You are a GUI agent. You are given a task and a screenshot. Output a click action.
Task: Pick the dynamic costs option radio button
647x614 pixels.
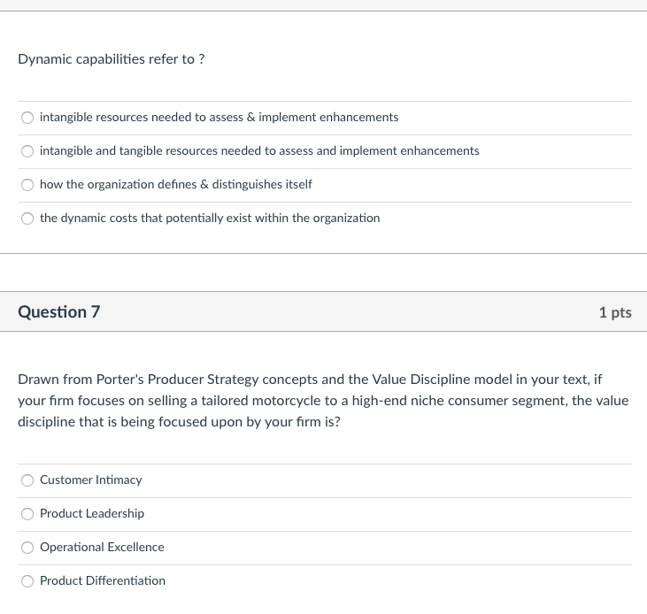tap(28, 219)
